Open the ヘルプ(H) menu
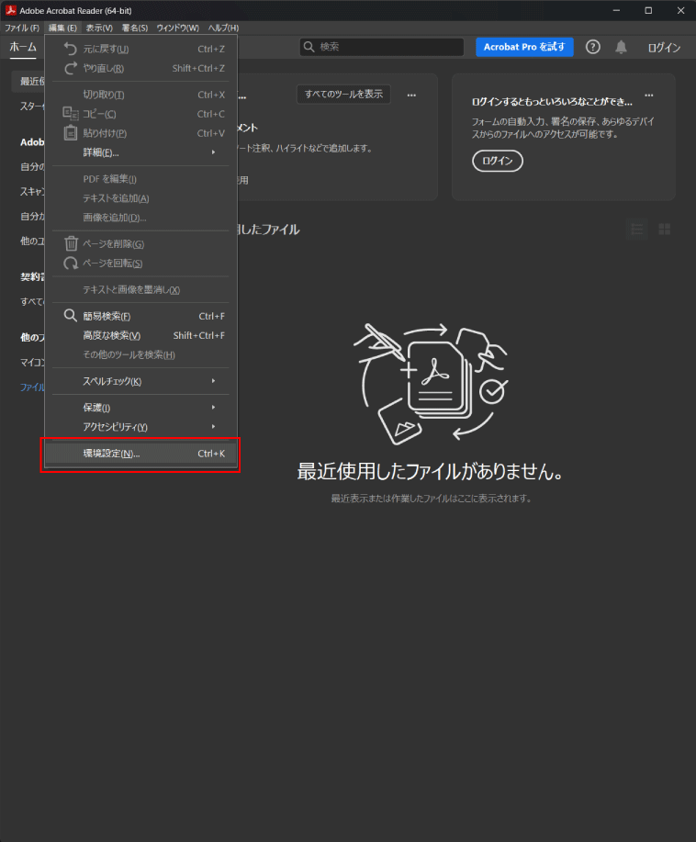 [x=223, y=28]
